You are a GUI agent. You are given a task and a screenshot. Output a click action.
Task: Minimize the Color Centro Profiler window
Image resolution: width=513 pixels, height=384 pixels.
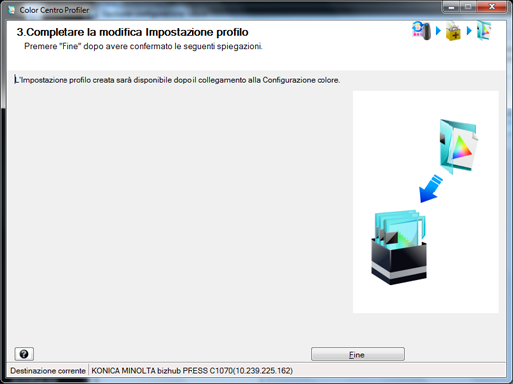(451, 7)
